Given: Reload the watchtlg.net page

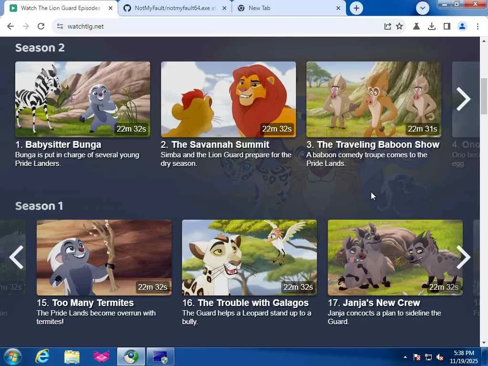Looking at the screenshot, I should 41,27.
